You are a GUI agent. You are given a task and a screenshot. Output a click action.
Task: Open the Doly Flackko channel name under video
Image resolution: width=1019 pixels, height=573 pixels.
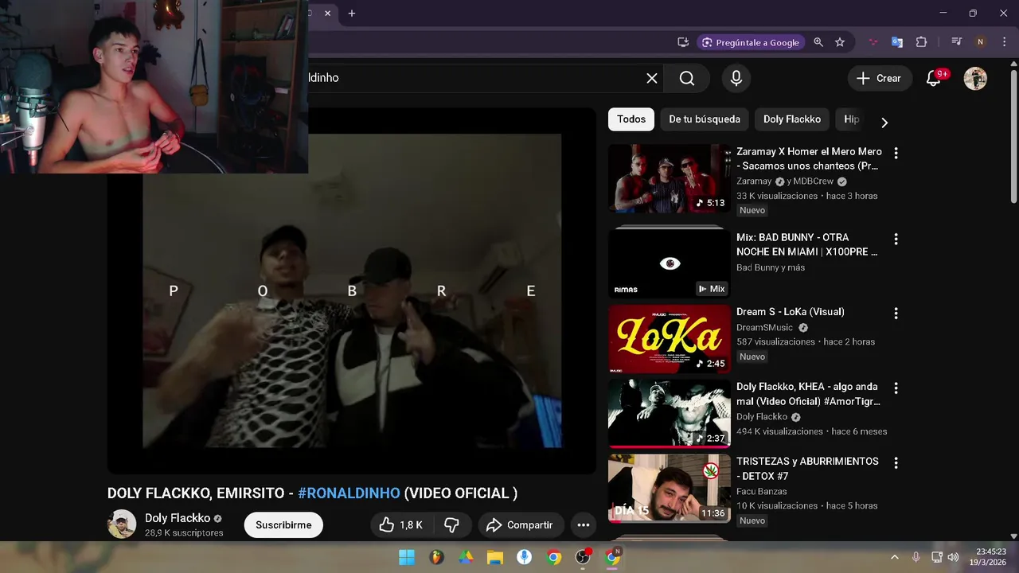178,518
